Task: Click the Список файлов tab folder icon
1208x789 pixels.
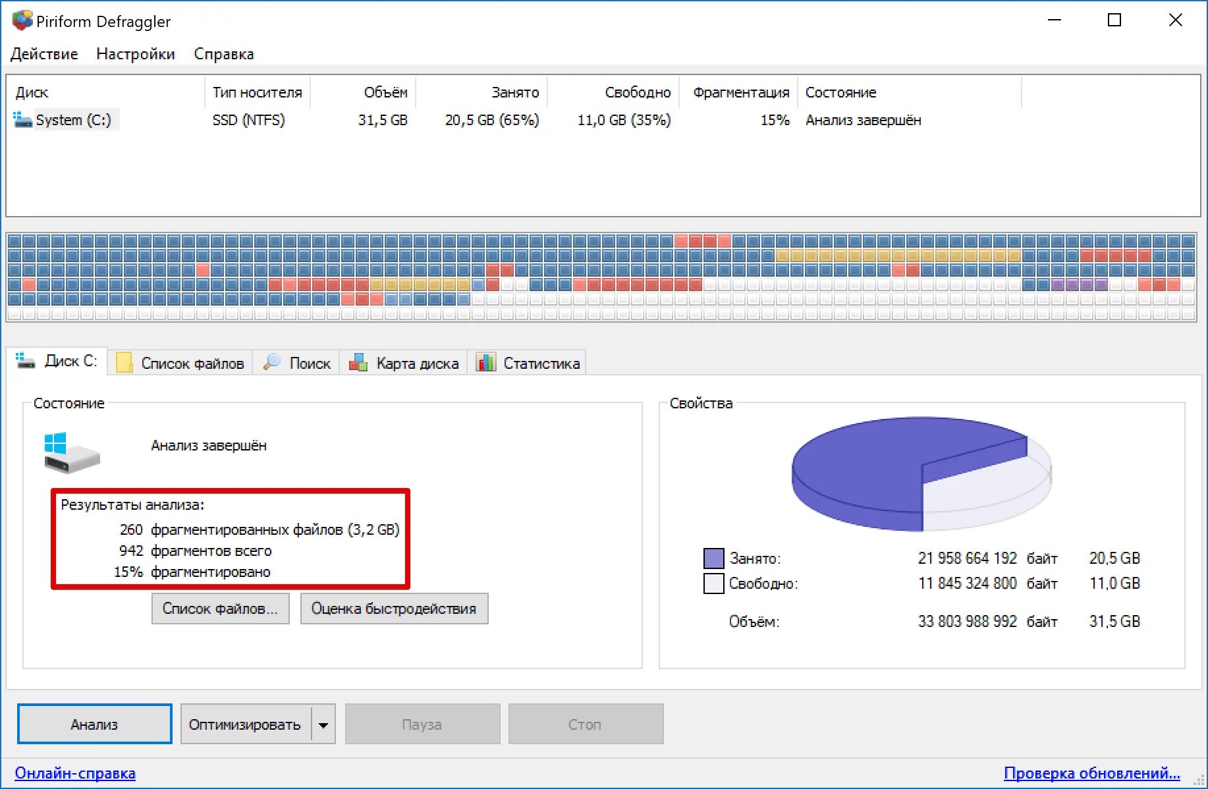Action: [124, 363]
